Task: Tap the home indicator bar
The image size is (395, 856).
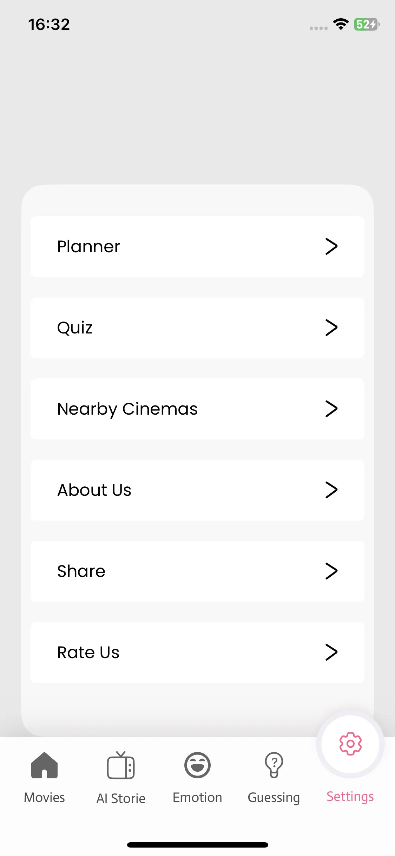Action: click(197, 845)
